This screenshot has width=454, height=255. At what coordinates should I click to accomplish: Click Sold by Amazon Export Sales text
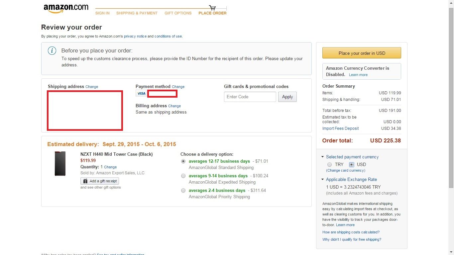point(112,173)
